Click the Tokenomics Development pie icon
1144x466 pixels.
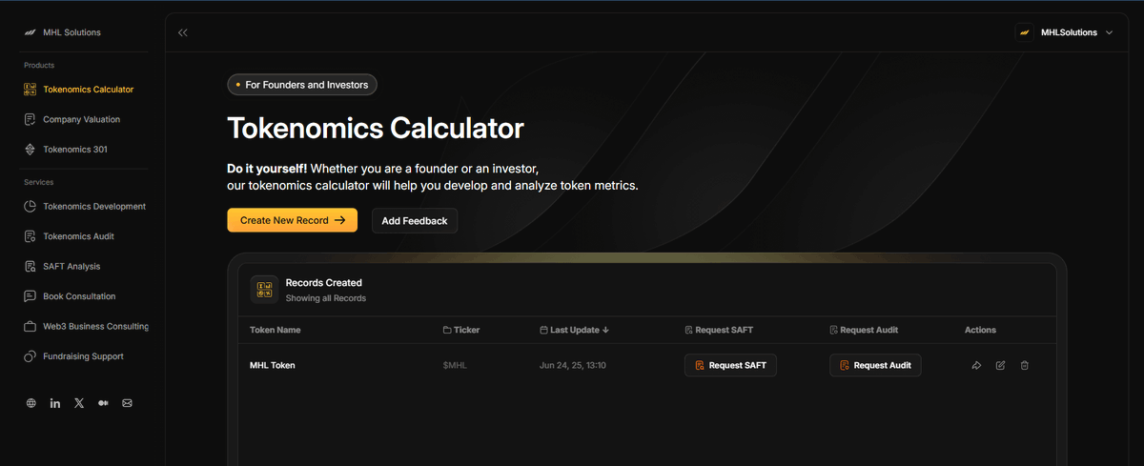31,206
